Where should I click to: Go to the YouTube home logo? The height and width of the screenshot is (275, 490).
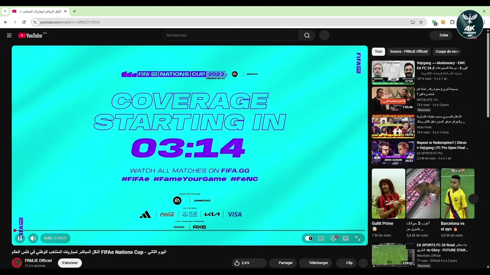(30, 36)
